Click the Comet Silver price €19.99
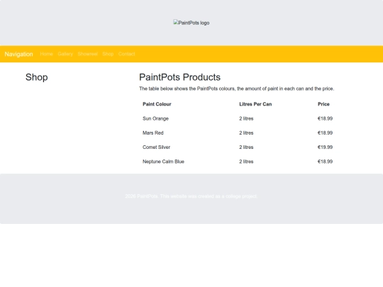Screen dimensions: 383x287 point(325,147)
